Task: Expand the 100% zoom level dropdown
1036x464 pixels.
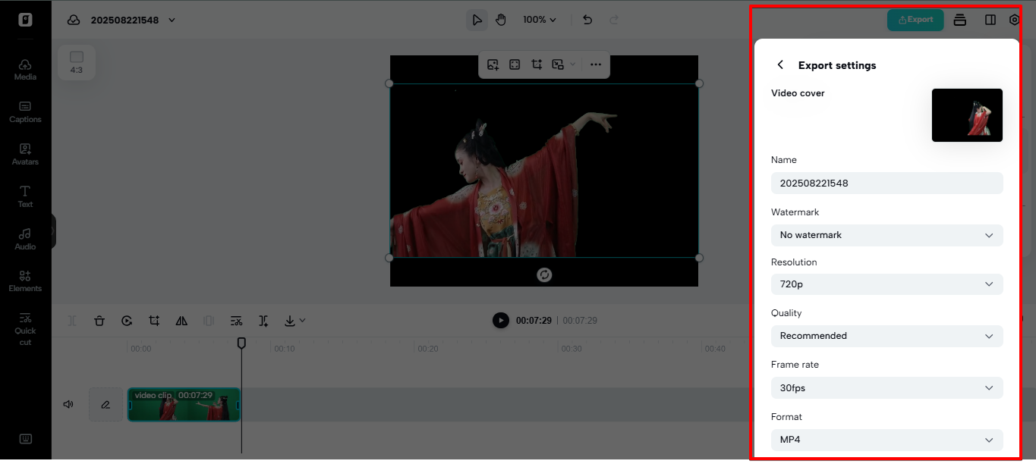Action: pyautogui.click(x=539, y=20)
